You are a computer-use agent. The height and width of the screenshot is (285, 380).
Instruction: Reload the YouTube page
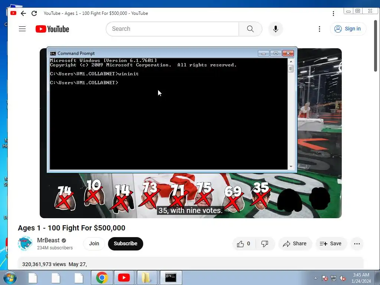click(x=34, y=13)
